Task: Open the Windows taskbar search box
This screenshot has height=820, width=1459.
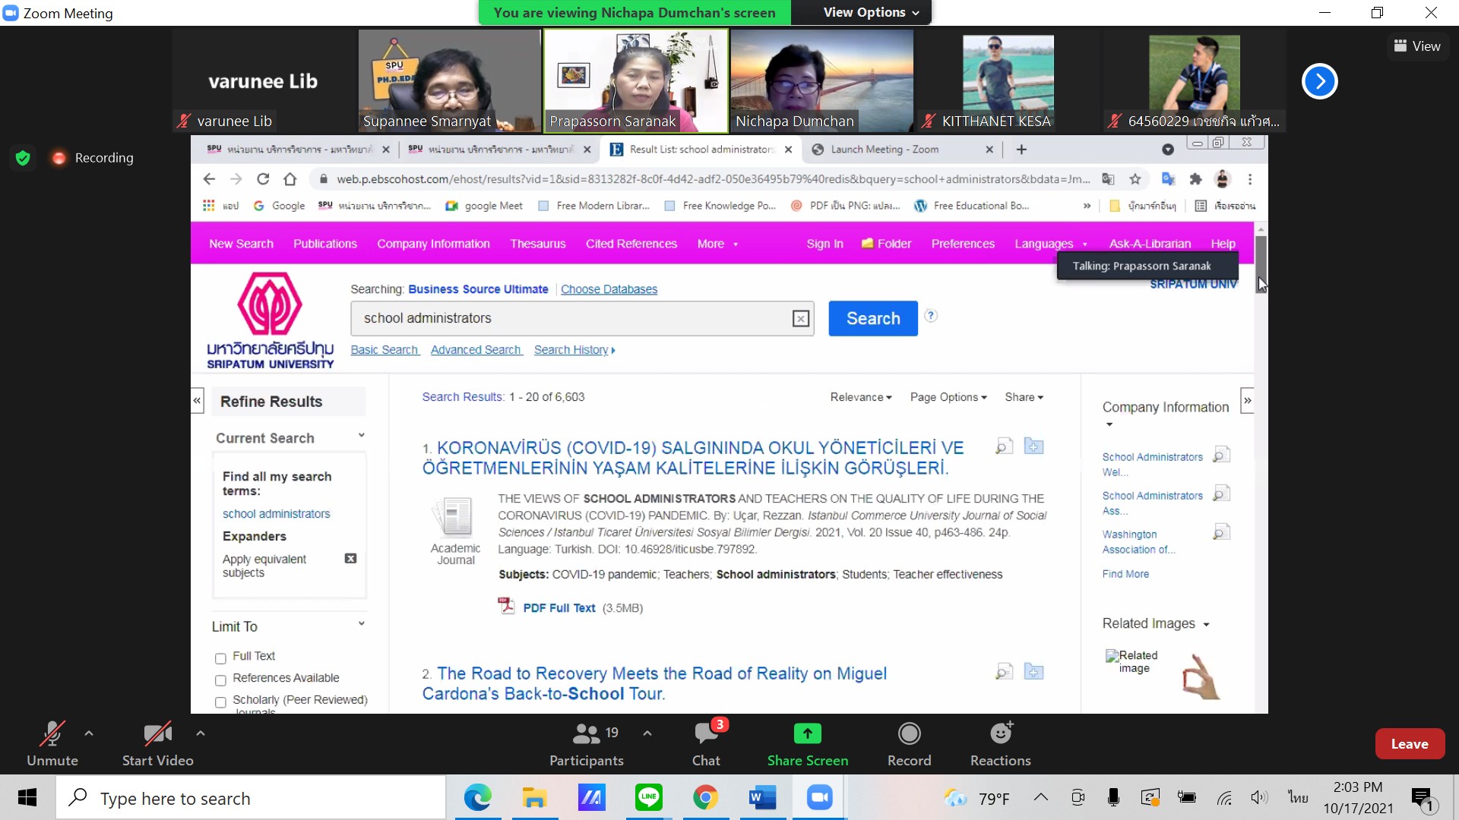Action: (251, 798)
